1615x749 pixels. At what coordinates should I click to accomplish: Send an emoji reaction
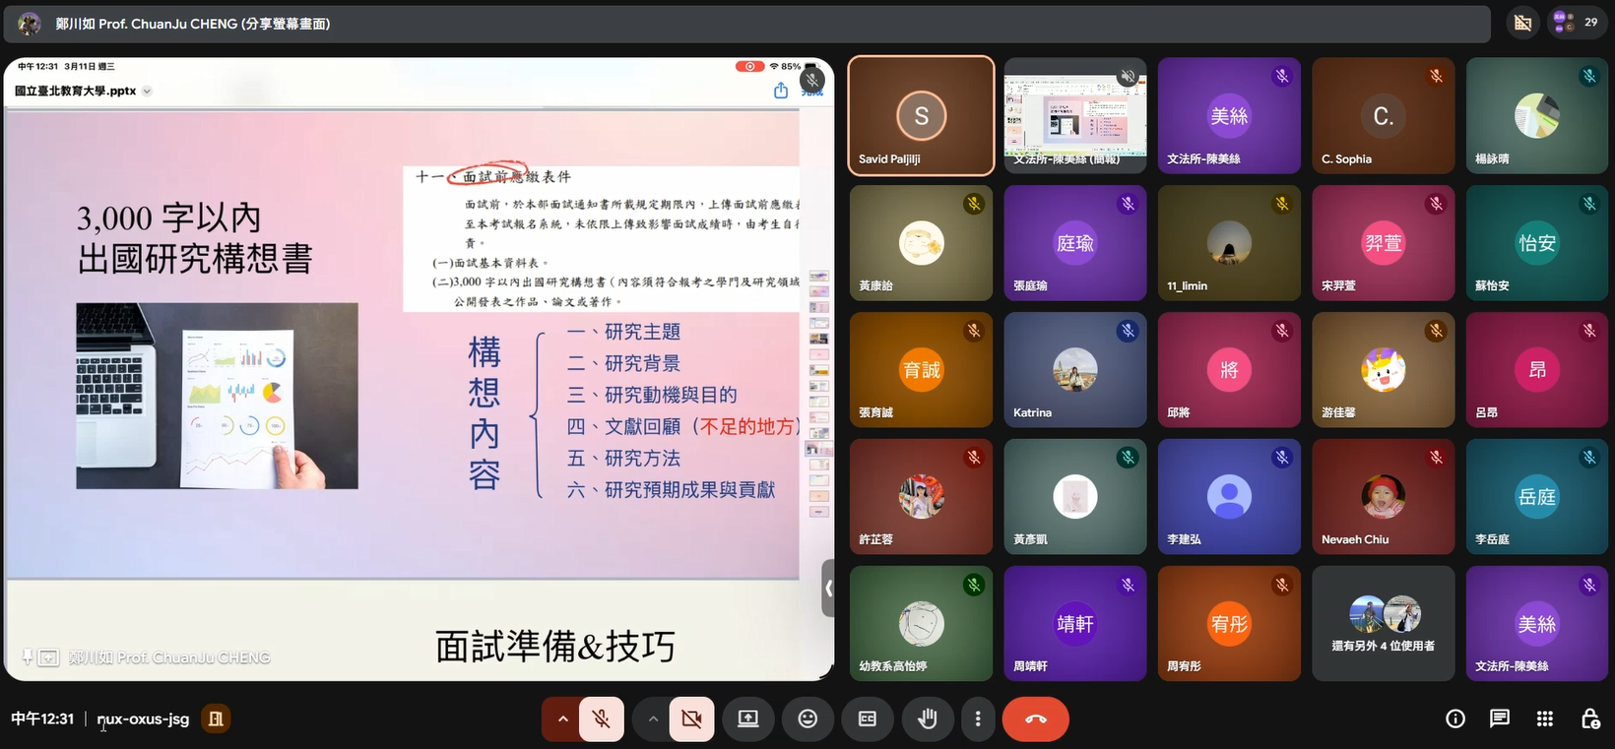click(x=807, y=719)
